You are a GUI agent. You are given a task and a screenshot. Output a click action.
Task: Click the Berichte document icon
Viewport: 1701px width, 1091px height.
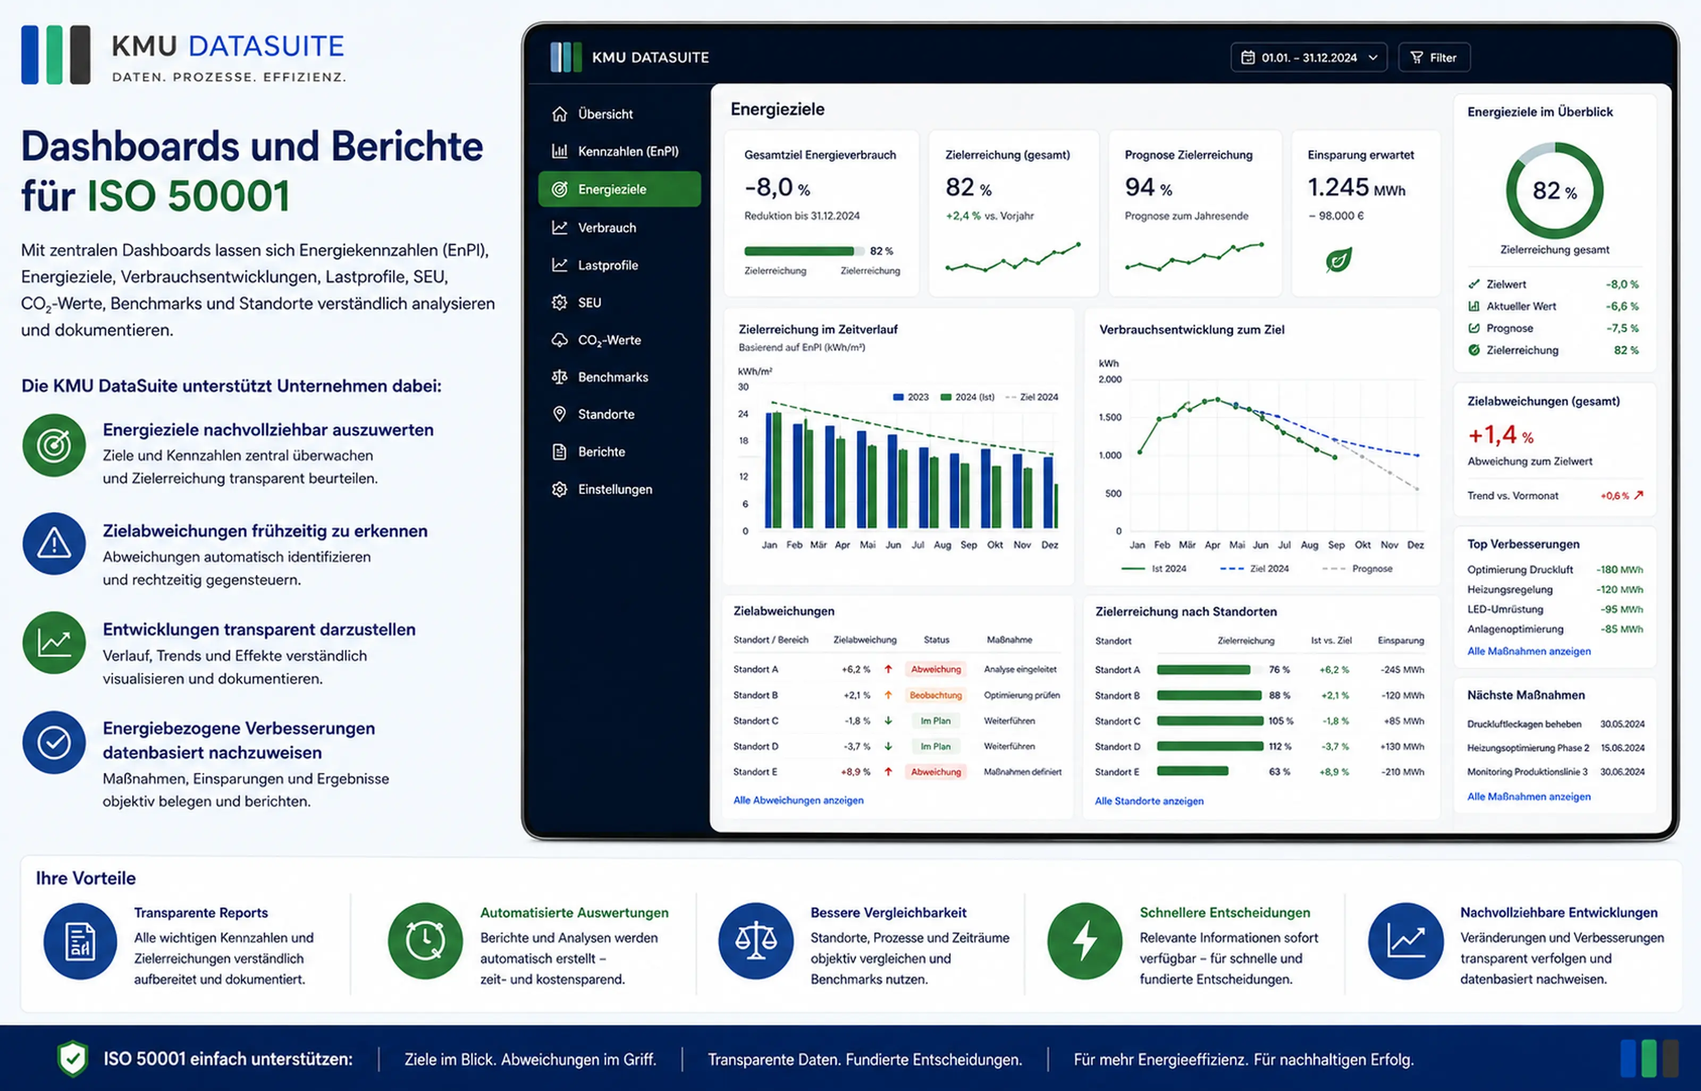[x=559, y=452]
